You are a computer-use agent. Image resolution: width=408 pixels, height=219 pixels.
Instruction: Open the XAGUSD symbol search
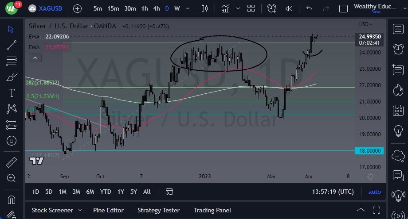point(46,8)
